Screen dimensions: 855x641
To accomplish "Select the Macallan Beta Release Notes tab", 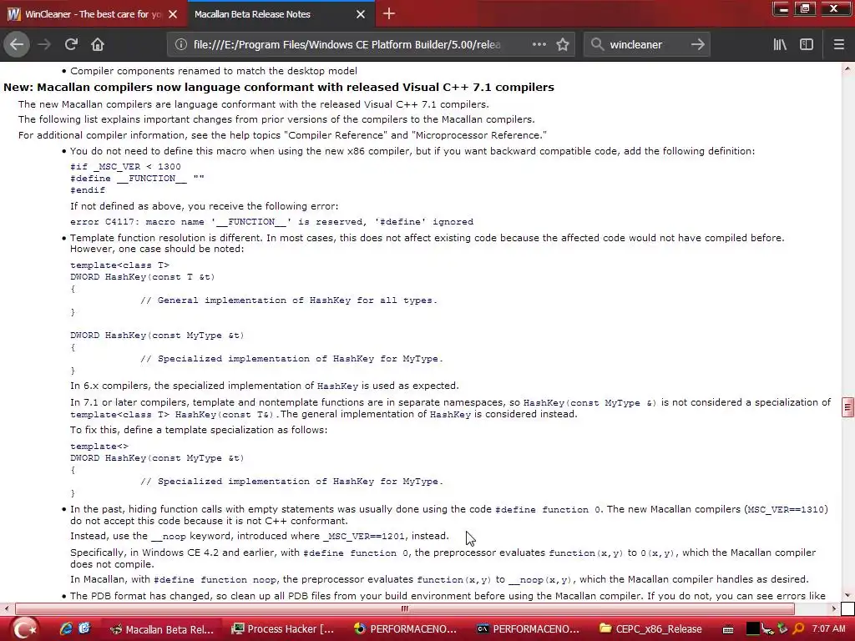I will [x=281, y=14].
